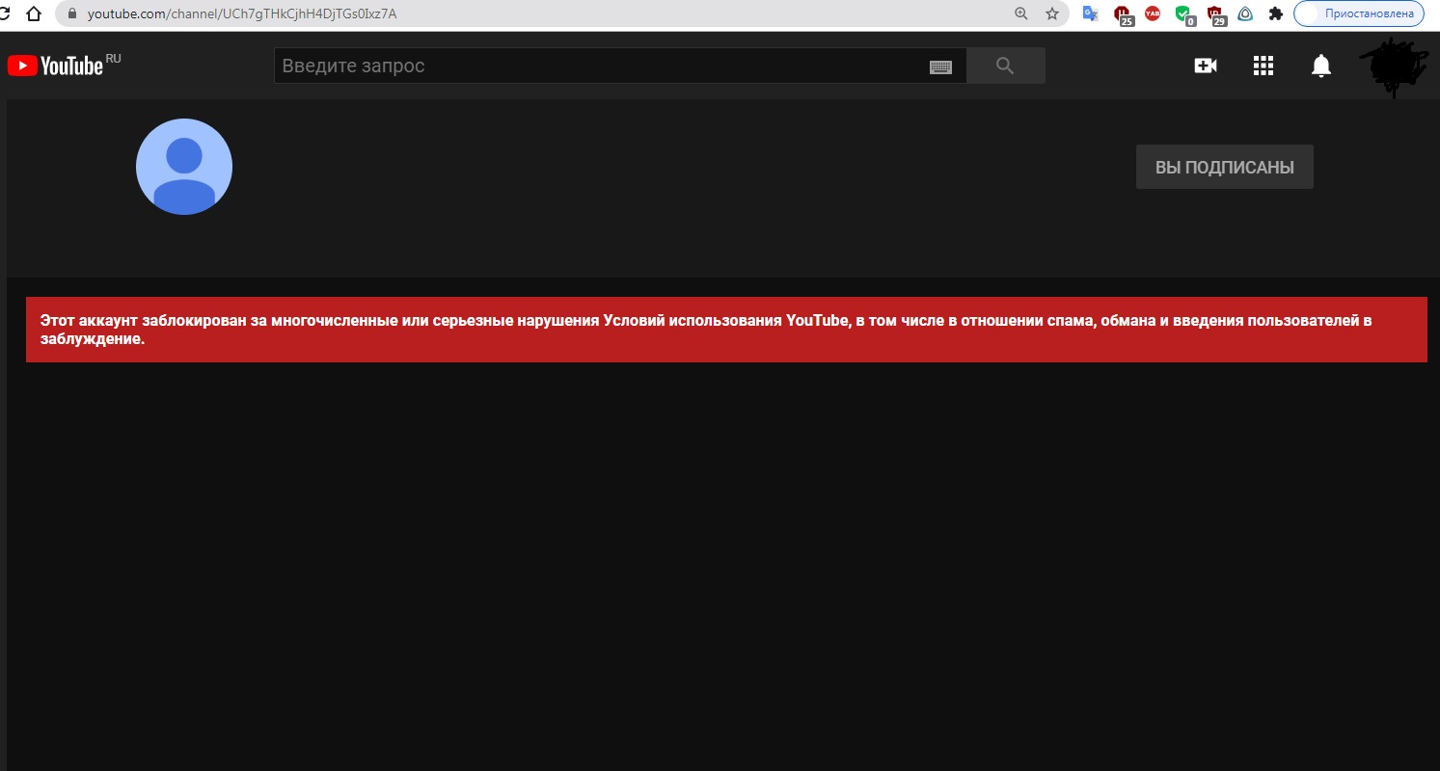This screenshot has height=771, width=1440.
Task: Open the notifications bell
Action: [x=1321, y=66]
